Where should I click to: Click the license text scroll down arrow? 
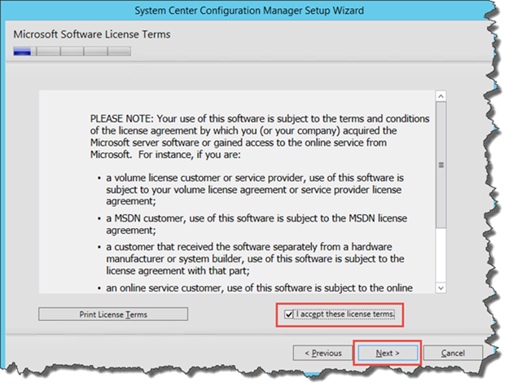pyautogui.click(x=441, y=288)
